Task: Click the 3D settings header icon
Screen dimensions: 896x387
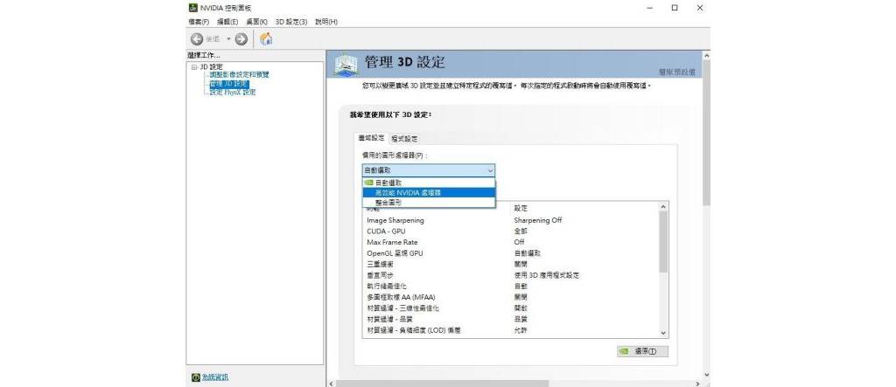Action: coord(346,65)
